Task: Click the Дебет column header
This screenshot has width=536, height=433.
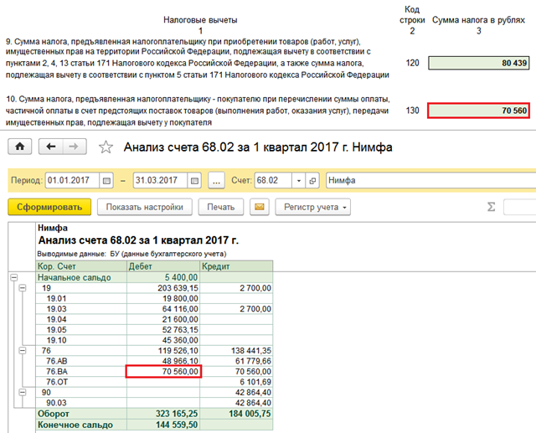Action: [x=163, y=266]
